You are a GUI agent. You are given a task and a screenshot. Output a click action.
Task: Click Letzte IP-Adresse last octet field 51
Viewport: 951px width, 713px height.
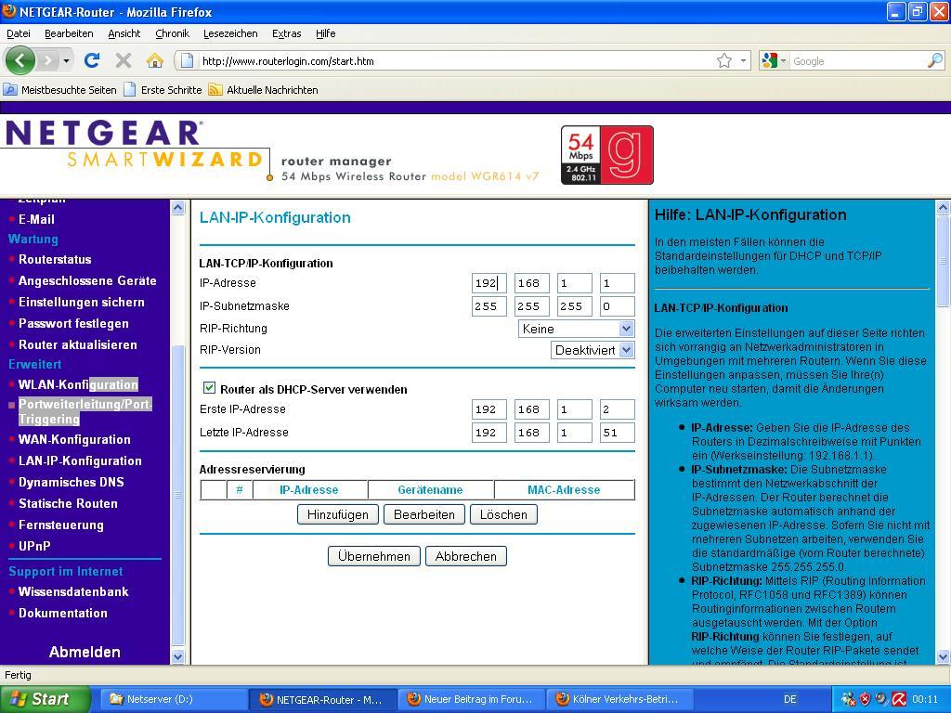617,433
